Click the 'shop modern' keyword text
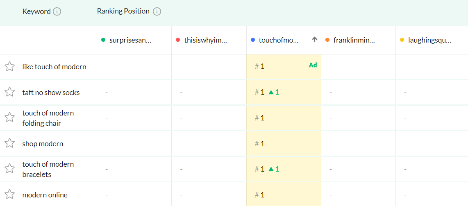Screen dimensions: 468x206 point(43,144)
